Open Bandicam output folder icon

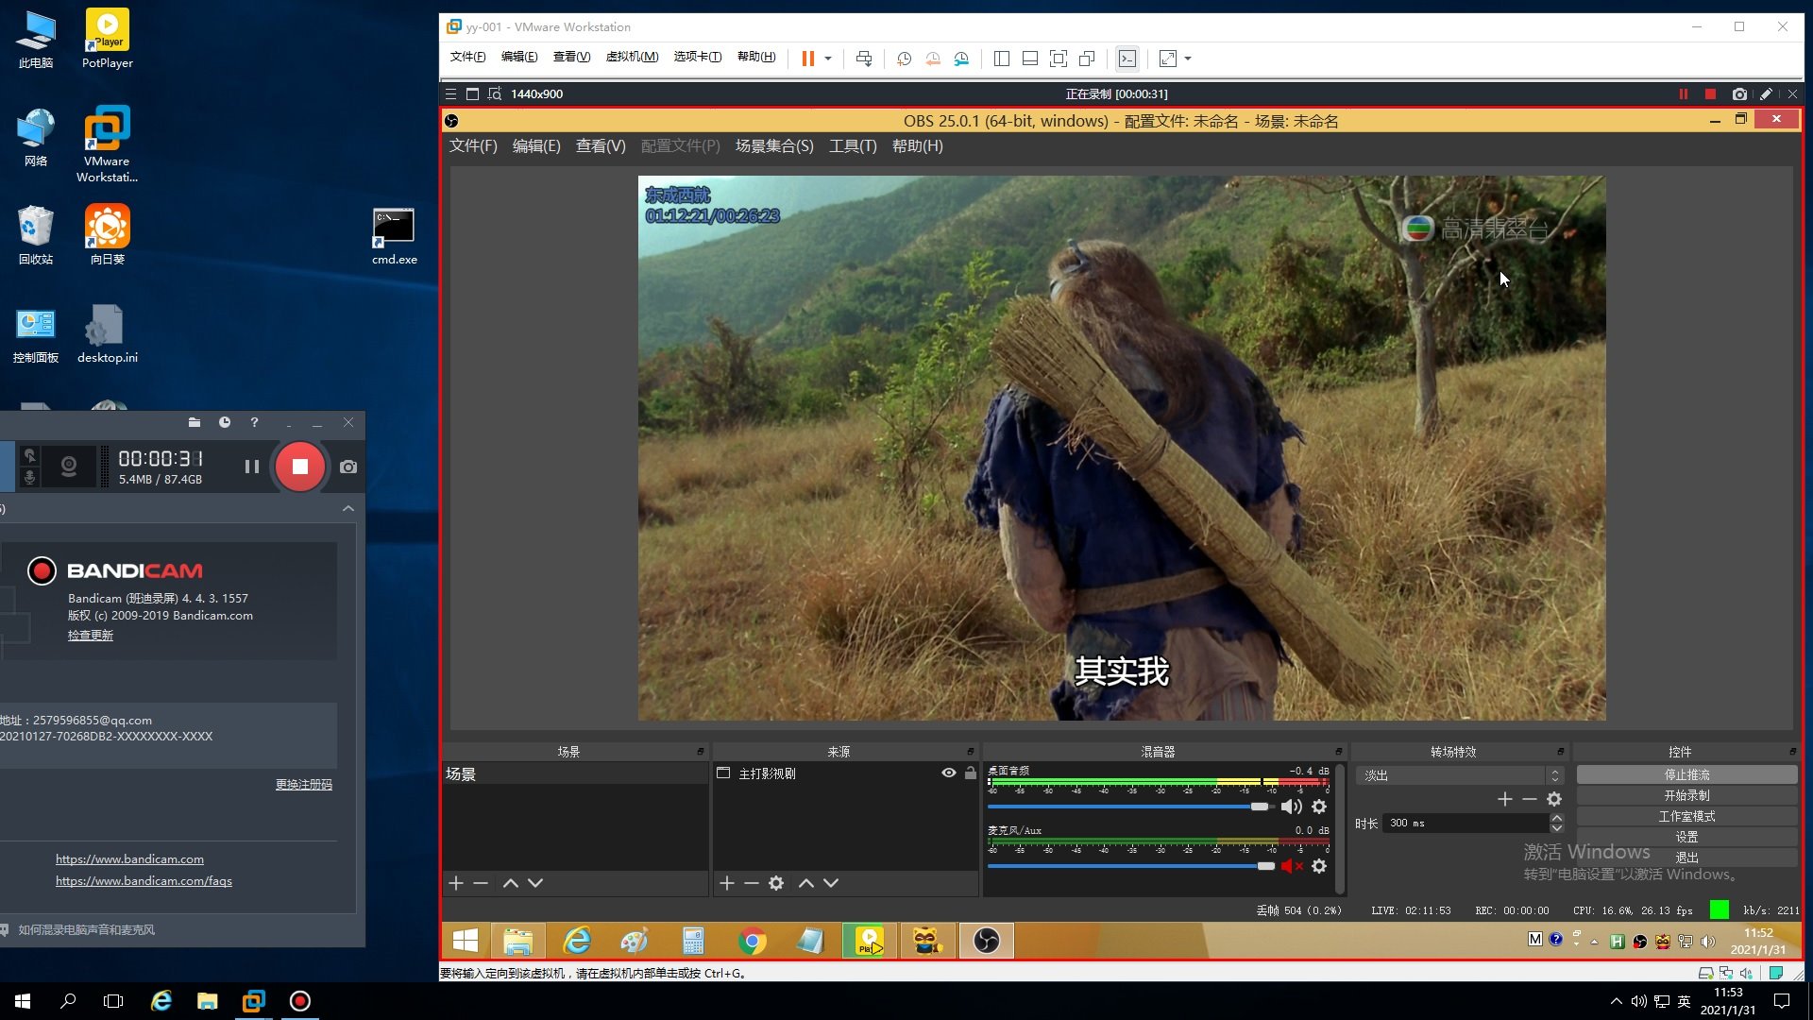195,422
